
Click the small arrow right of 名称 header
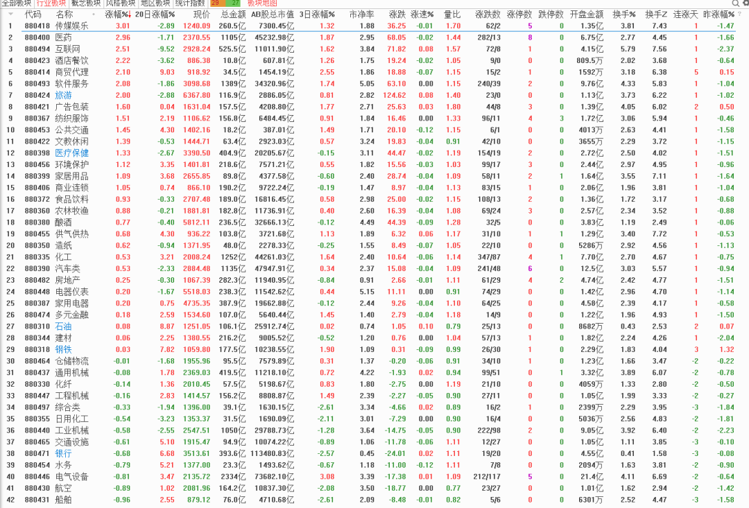(93, 15)
